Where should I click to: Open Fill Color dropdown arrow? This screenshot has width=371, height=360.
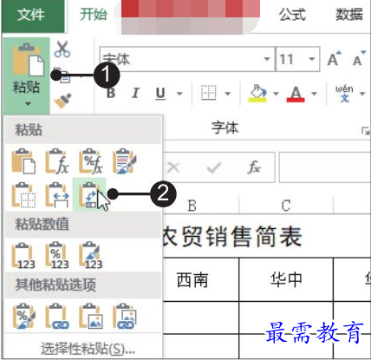(x=276, y=94)
